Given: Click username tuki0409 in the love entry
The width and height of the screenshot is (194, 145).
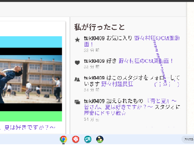Looking at the screenshot, I should click(x=94, y=61).
